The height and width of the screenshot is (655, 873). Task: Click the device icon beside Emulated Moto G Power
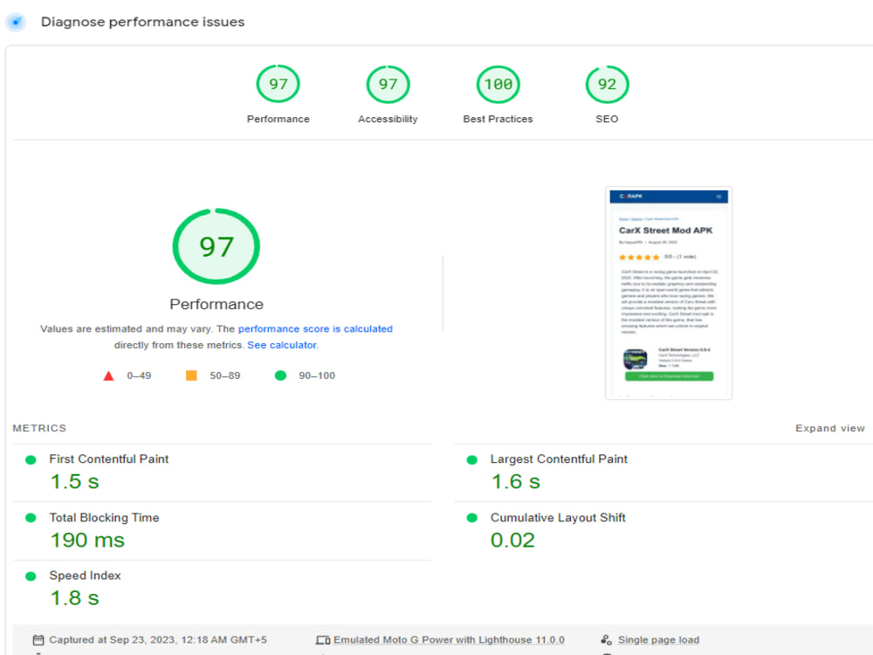pos(323,640)
